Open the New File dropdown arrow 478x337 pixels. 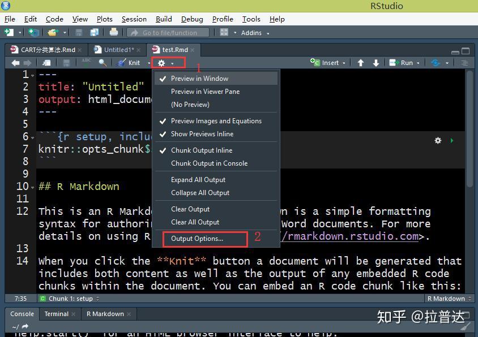[x=20, y=33]
